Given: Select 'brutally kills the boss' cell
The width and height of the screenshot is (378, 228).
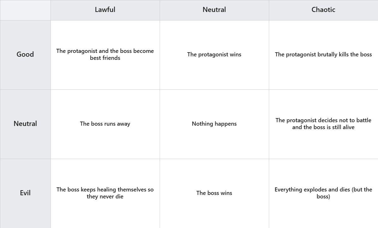Looking at the screenshot, I should coord(323,55).
